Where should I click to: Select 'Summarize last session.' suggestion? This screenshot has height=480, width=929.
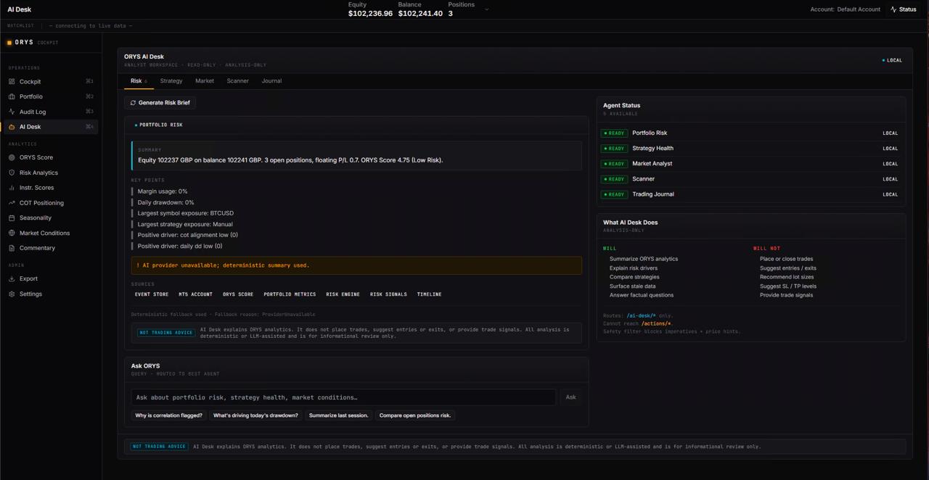click(338, 415)
